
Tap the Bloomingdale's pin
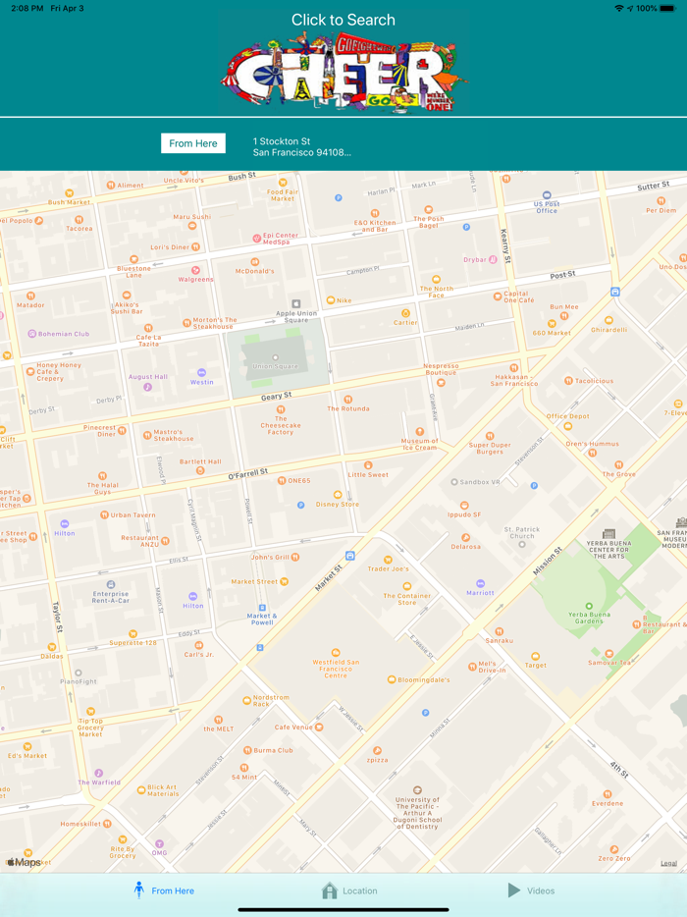point(392,679)
